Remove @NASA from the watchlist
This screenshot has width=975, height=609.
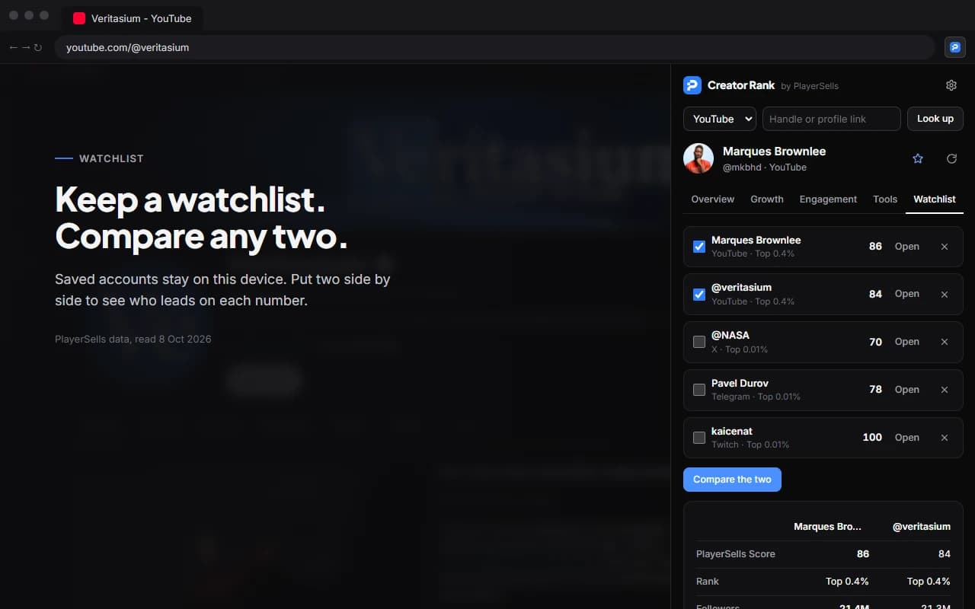click(945, 342)
